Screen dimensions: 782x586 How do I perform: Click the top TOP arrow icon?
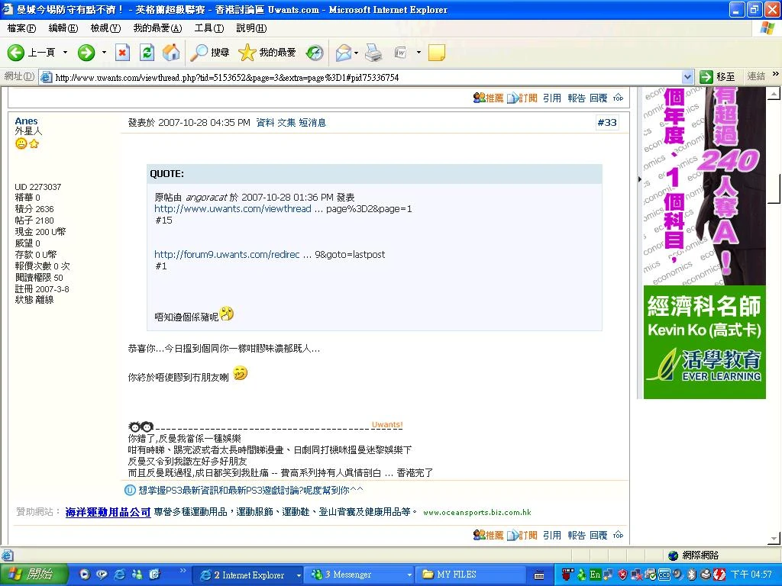click(619, 98)
